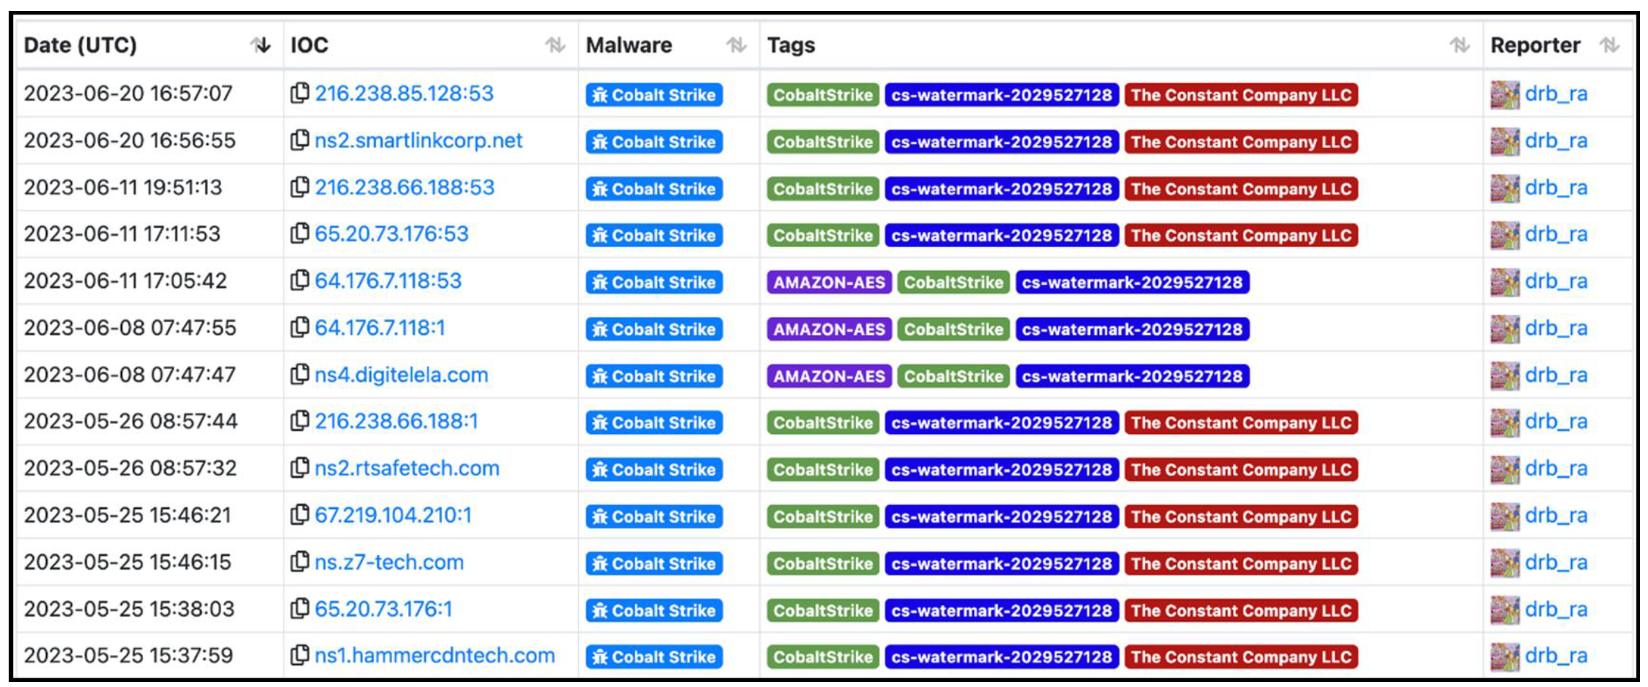Sort the table by IOC column

pos(555,45)
